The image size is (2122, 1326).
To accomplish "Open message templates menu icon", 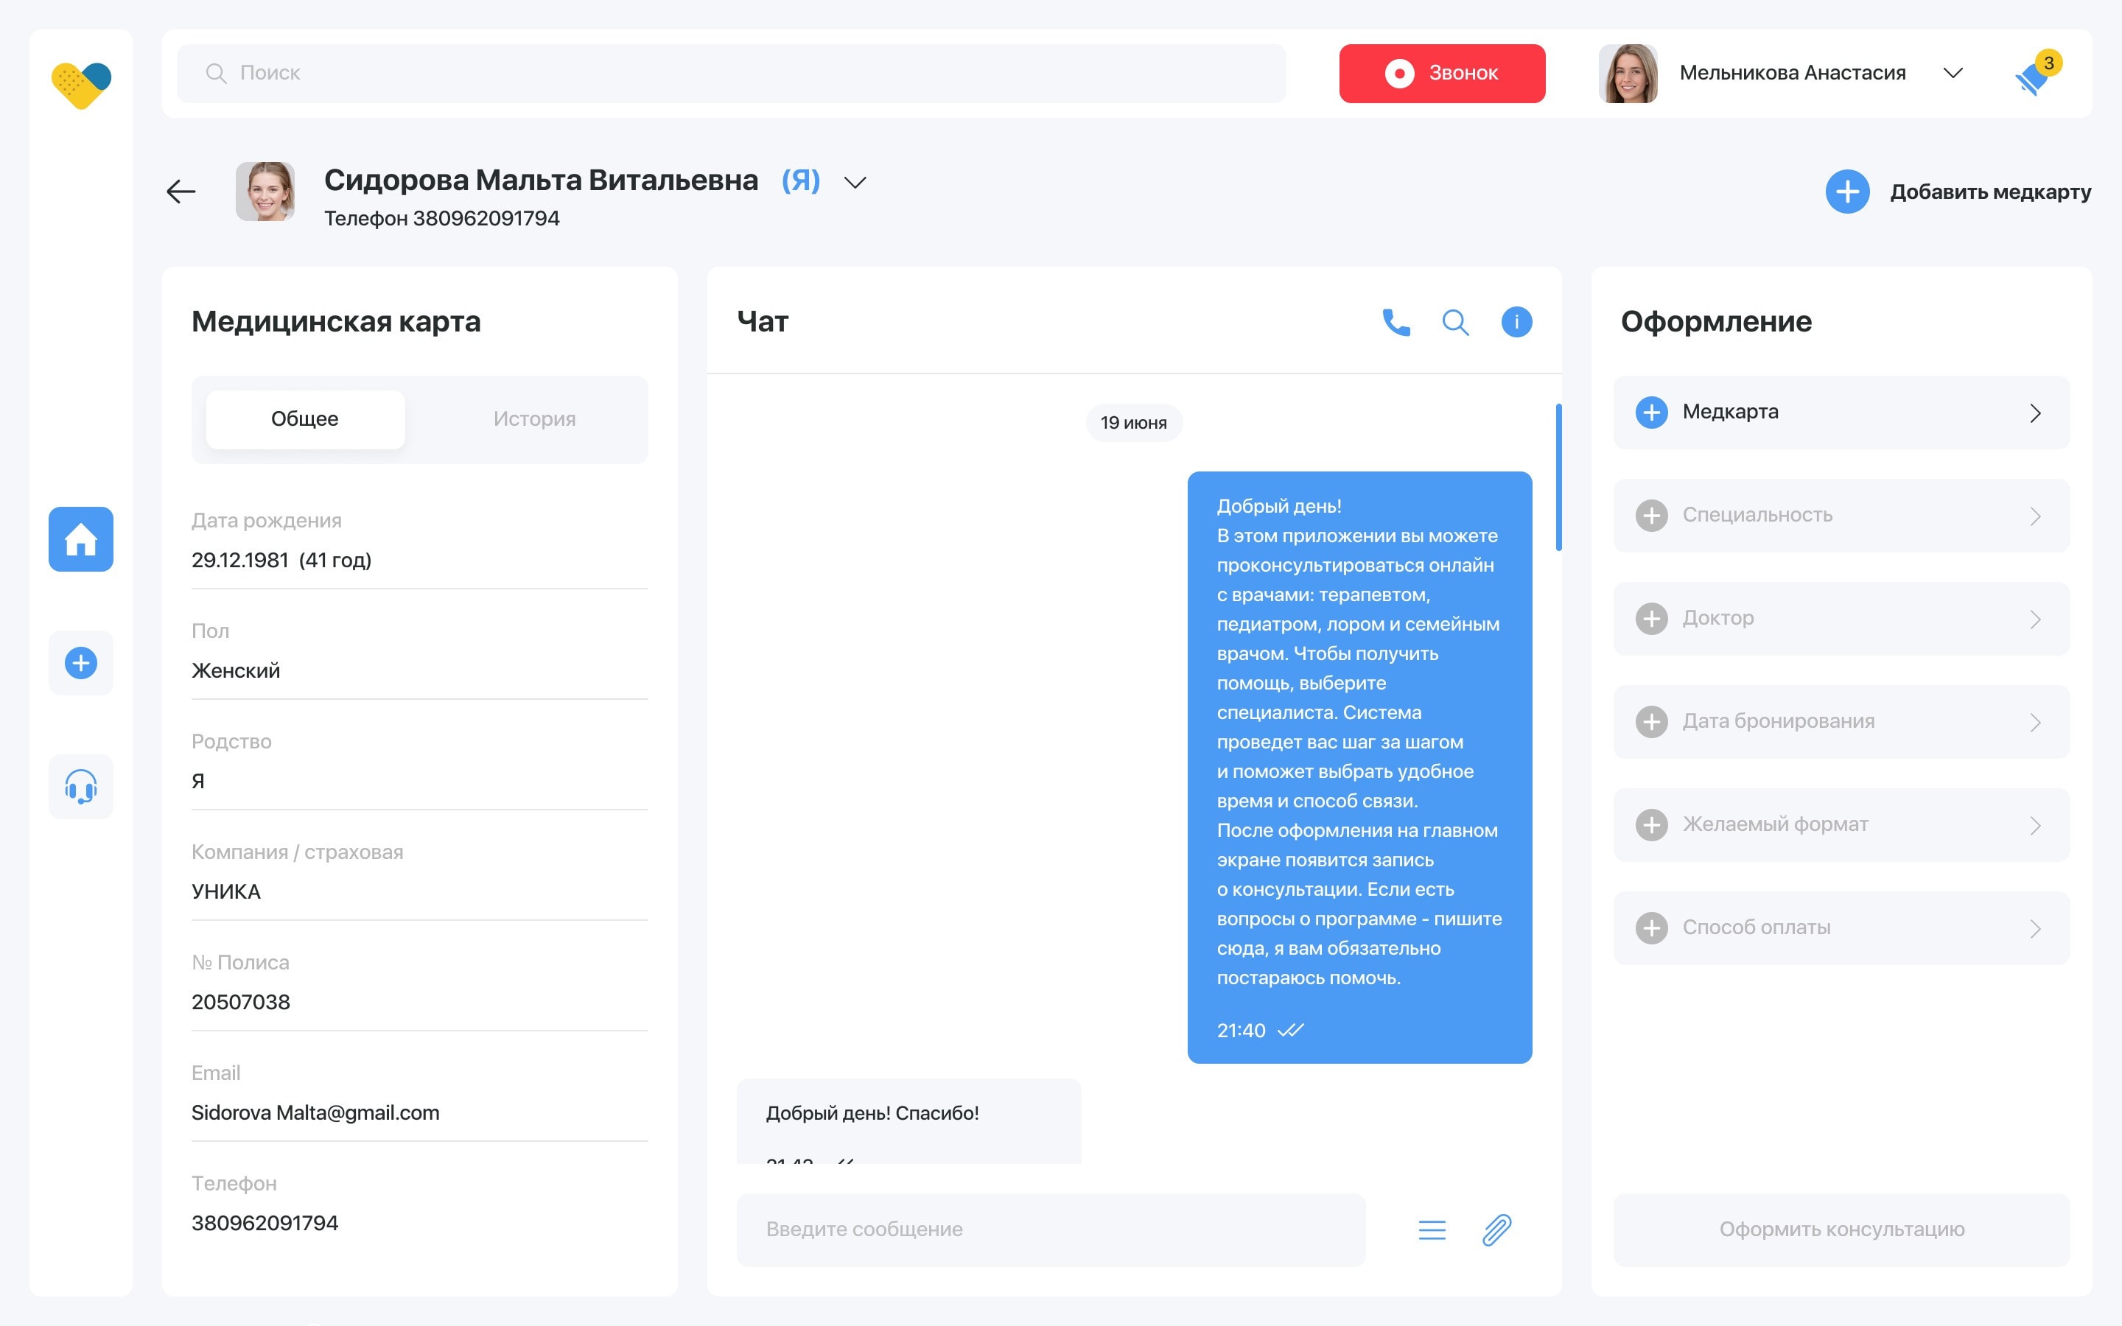I will coord(1432,1229).
